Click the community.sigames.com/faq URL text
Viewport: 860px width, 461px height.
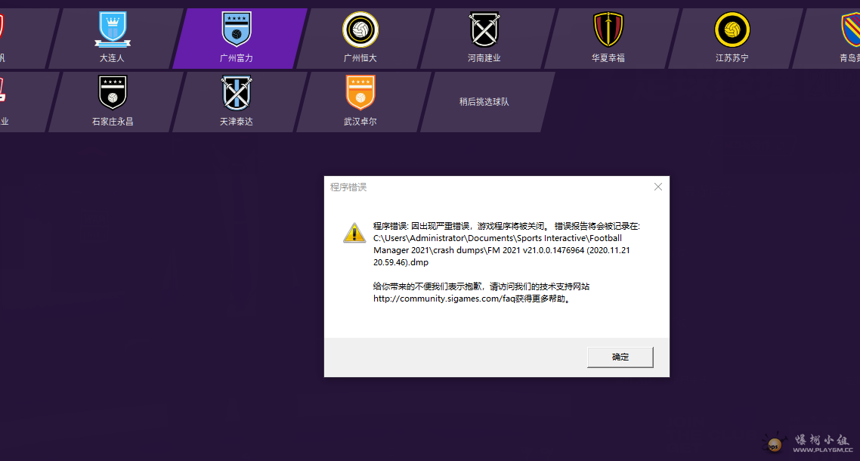[x=445, y=299]
